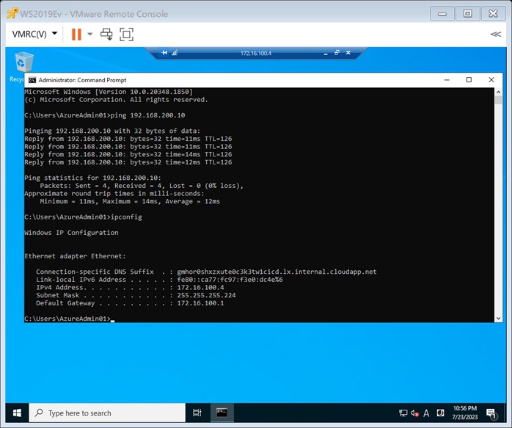Pause the virtual machine with orange button

point(76,34)
